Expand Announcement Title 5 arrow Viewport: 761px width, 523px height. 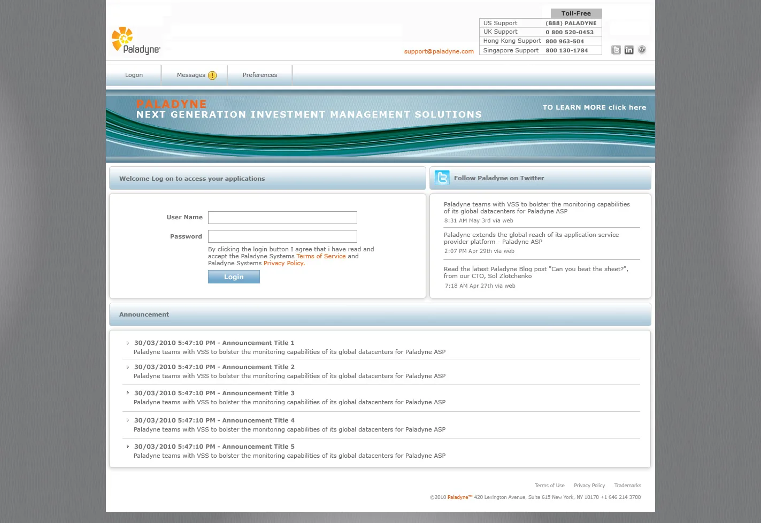point(127,447)
